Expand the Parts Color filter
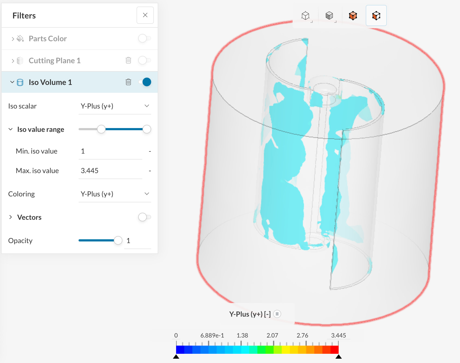This screenshot has width=460, height=363. tap(13, 39)
